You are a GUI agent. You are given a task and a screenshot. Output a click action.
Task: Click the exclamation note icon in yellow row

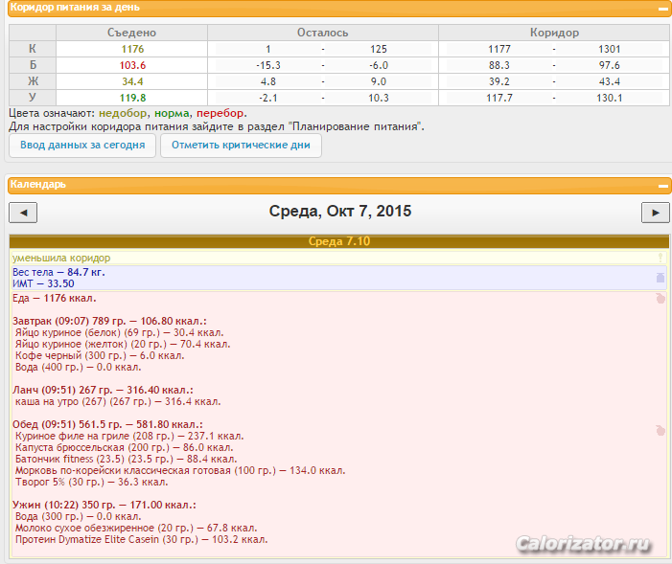[660, 259]
